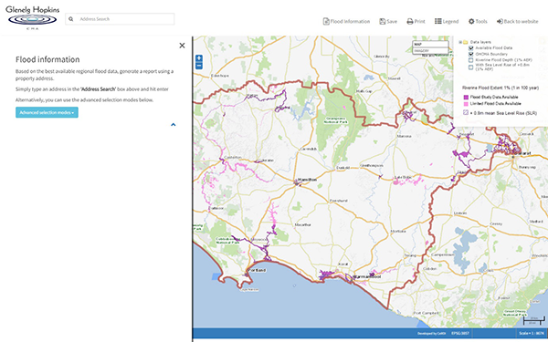548x342 pixels.
Task: Uncheck Available Flood Data layer
Action: tap(470, 48)
